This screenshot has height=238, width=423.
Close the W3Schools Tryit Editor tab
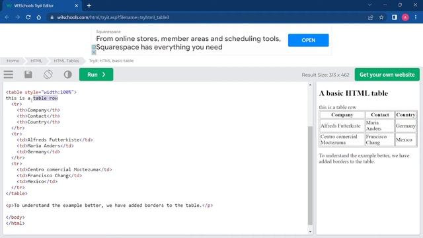77,5
